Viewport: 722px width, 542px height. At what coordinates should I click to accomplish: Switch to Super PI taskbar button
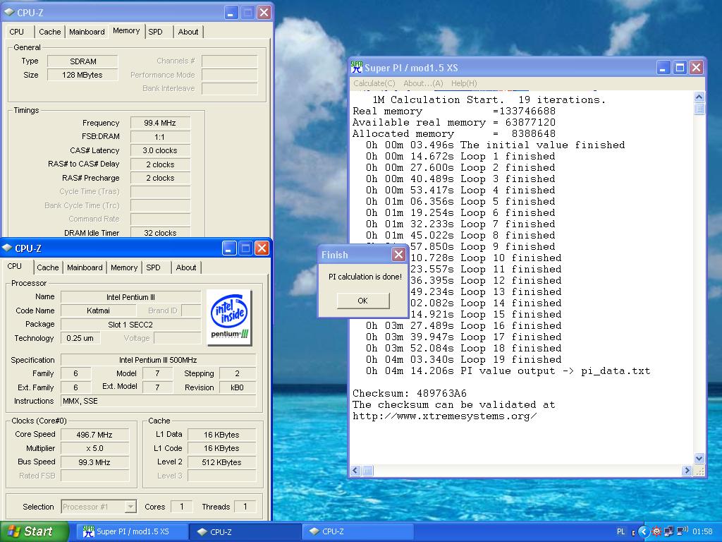point(130,531)
